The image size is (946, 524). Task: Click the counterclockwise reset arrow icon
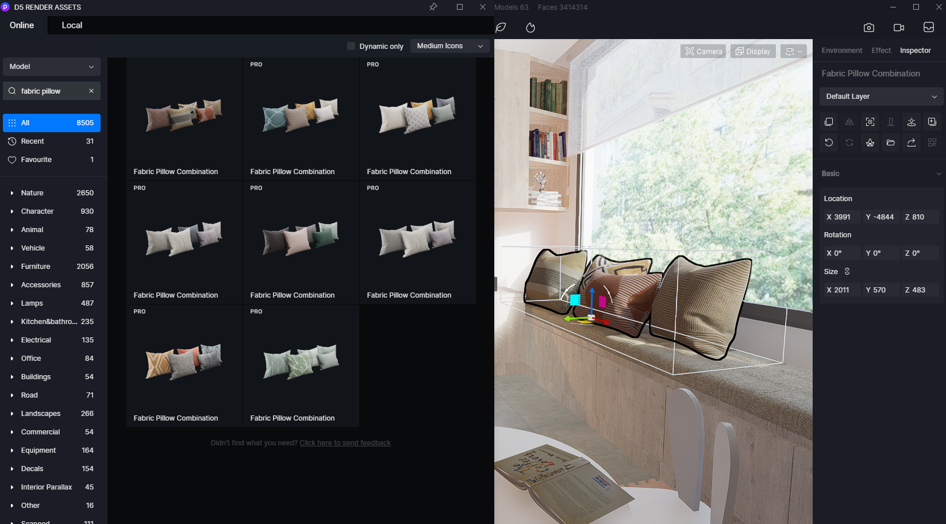click(829, 142)
